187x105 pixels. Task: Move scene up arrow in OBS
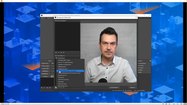pos(47,88)
